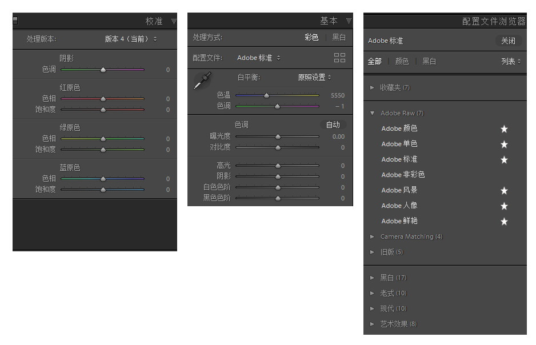The image size is (536, 345).
Task: Show 全部 profiles filter tab
Action: click(374, 61)
